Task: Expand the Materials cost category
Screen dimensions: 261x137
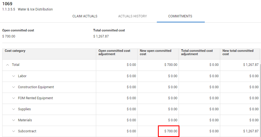Action: click(x=14, y=120)
